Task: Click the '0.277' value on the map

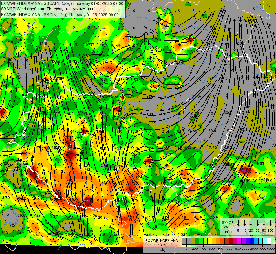Action: 72,131
